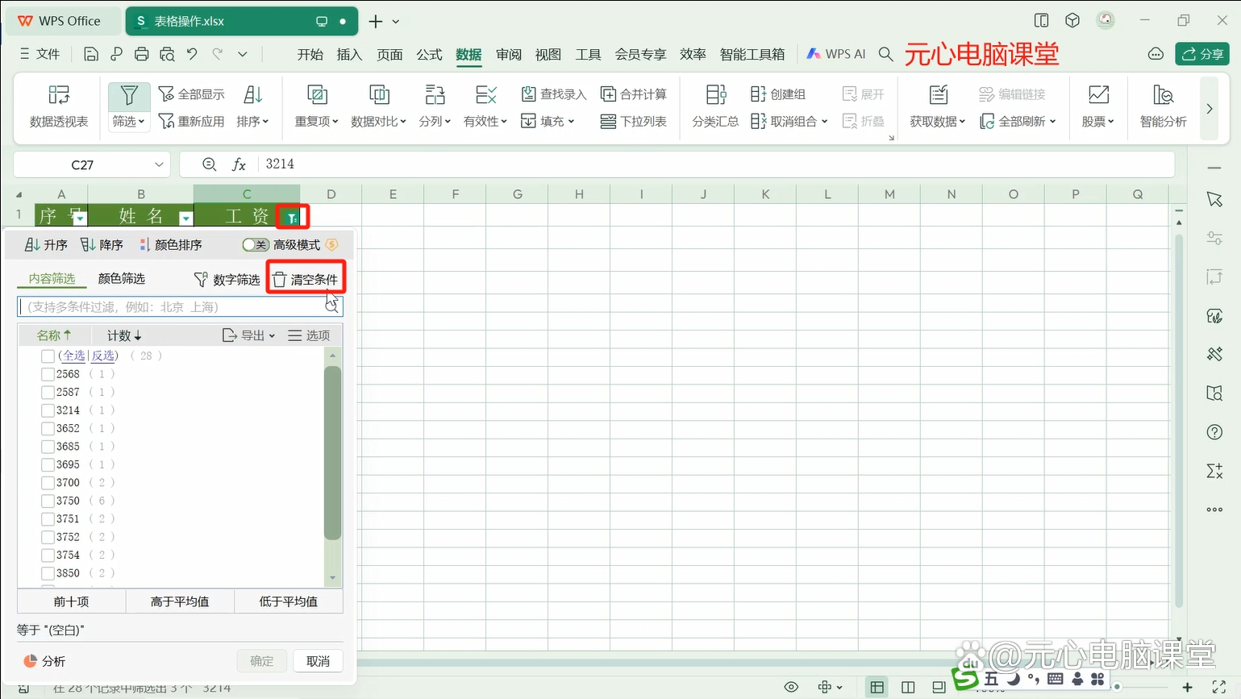Click 前十项 (Top Ten) button
The height and width of the screenshot is (699, 1241).
click(72, 601)
